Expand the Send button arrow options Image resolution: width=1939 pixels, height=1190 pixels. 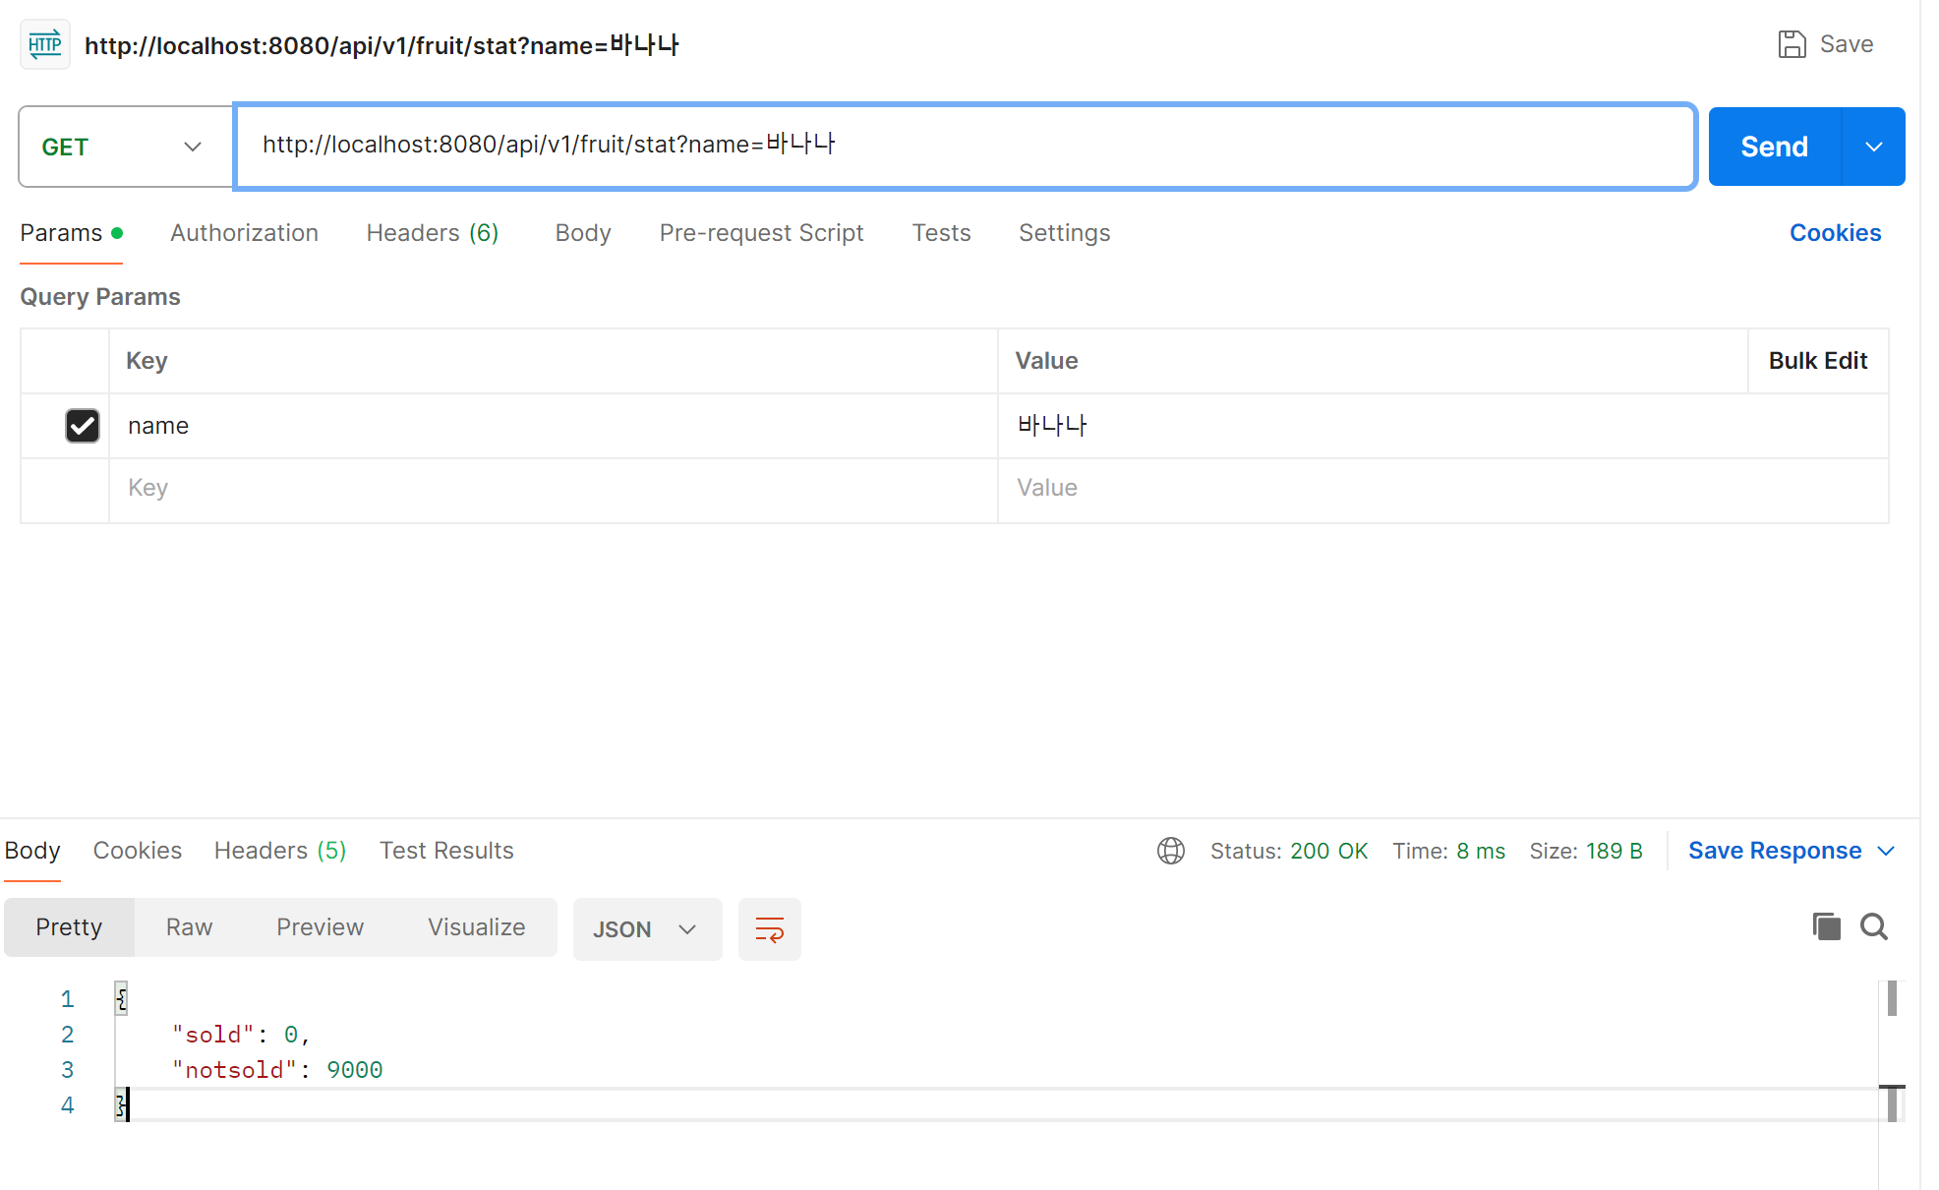[1873, 147]
